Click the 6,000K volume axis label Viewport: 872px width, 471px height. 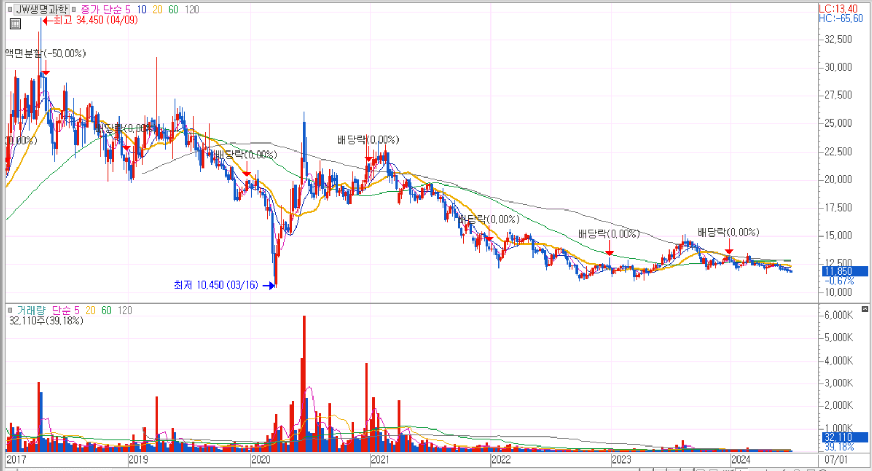[x=839, y=315]
